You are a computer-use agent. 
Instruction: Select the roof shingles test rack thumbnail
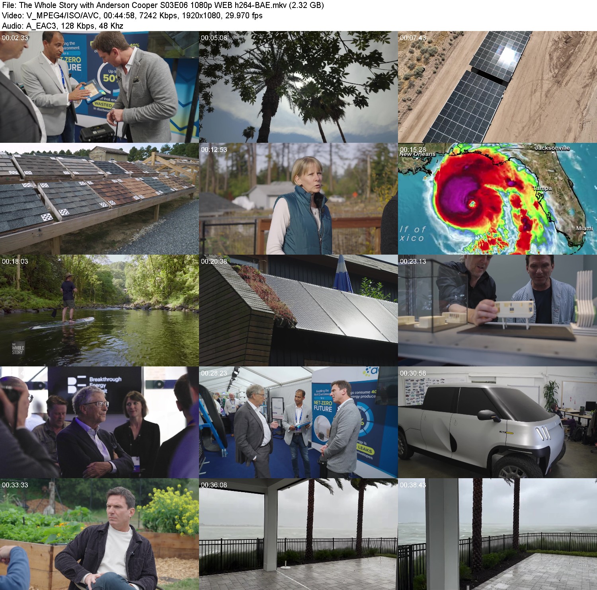pyautogui.click(x=99, y=199)
